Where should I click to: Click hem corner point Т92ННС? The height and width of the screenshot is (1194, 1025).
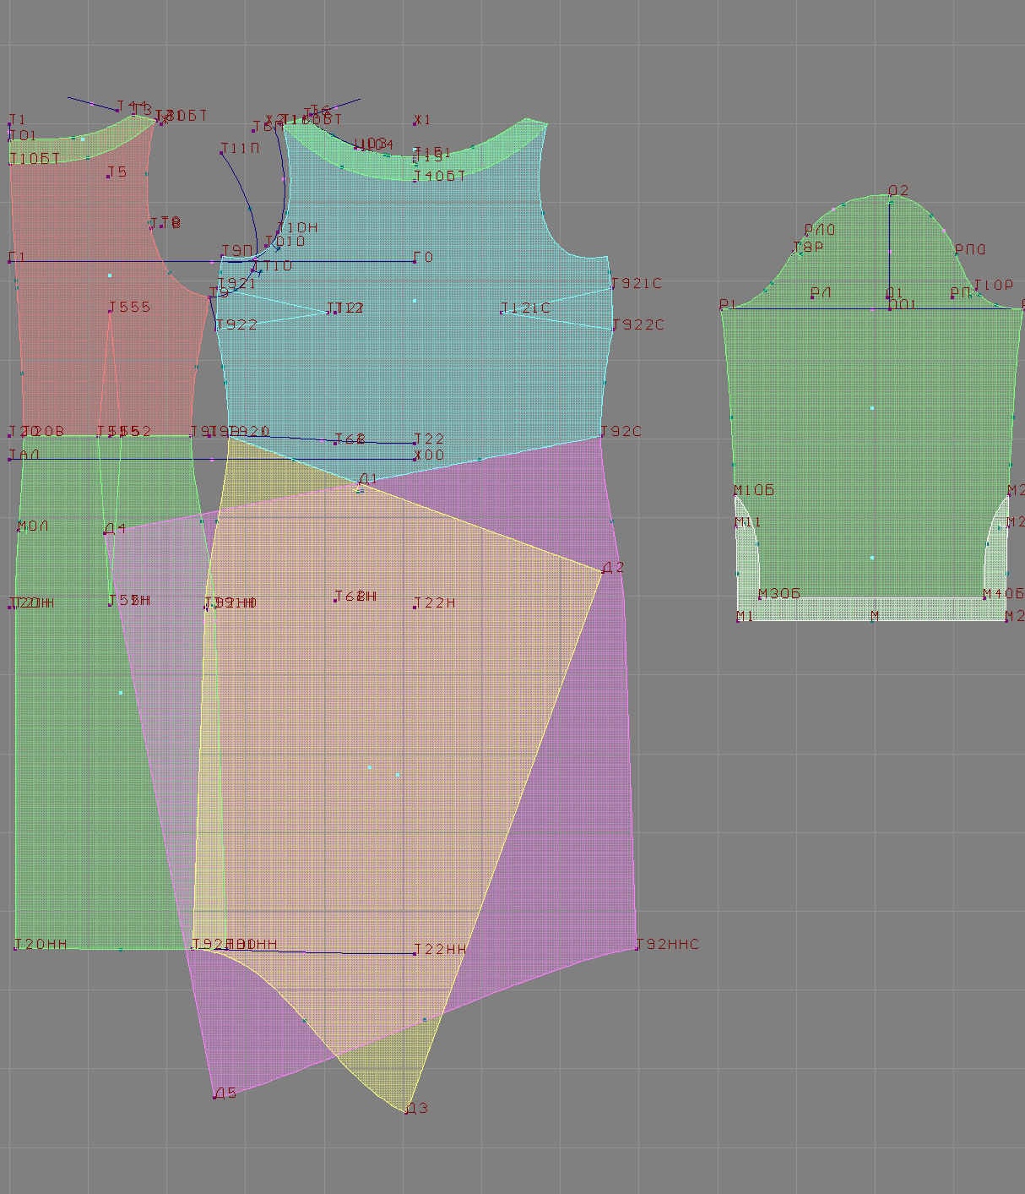click(x=637, y=948)
